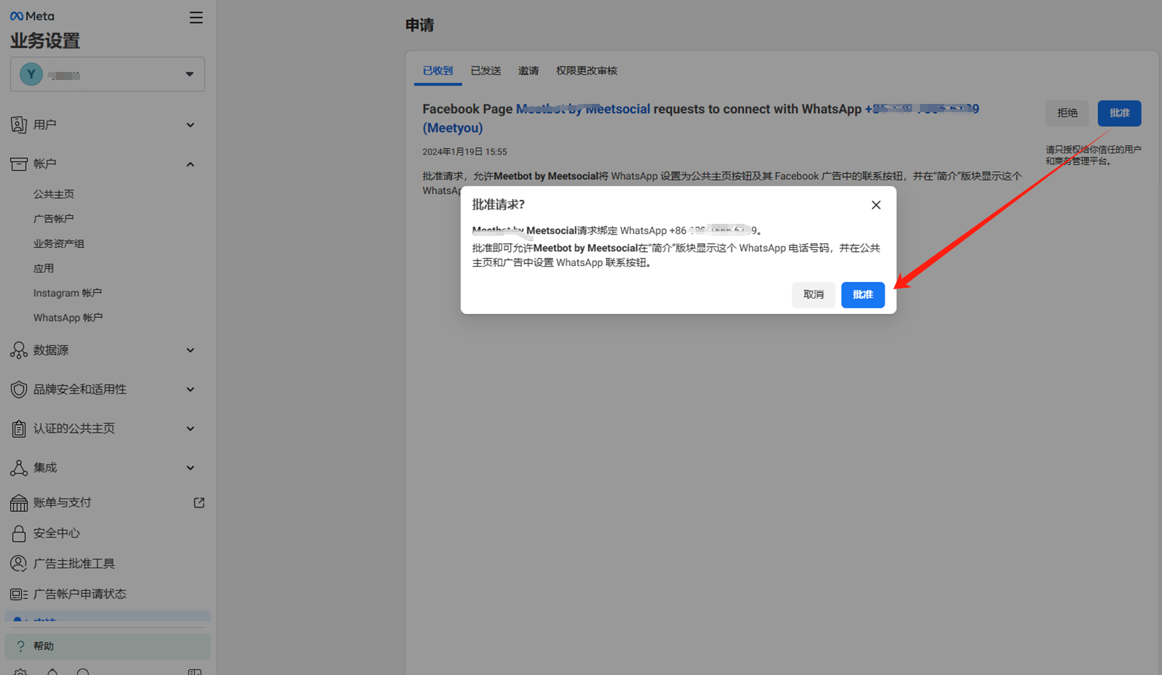This screenshot has height=675, width=1162.
Task: Click the 品牌安全和适用性 shield icon
Action: pos(19,389)
